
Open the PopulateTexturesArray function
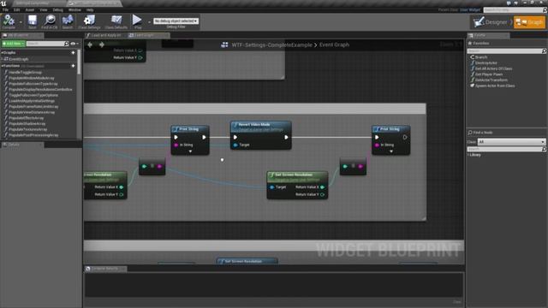(x=27, y=129)
